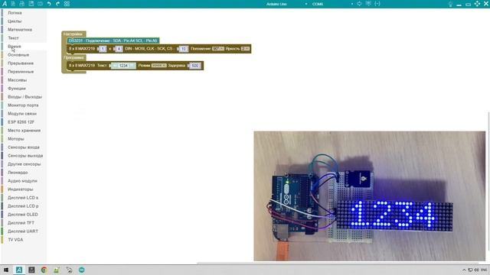Select the Место хранения category

pos(24,131)
